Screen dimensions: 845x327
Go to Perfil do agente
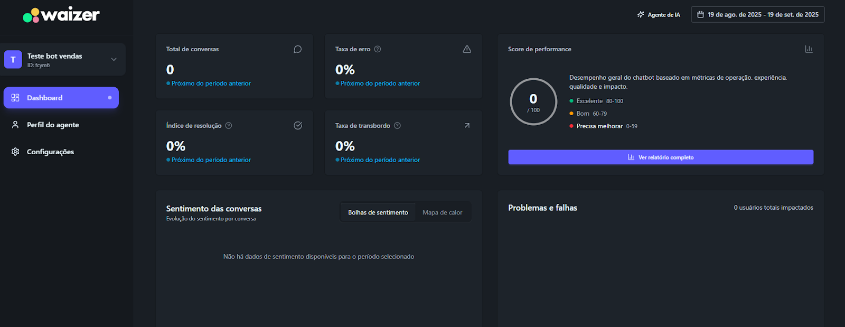pyautogui.click(x=53, y=125)
